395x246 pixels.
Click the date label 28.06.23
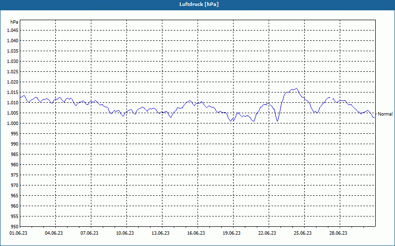[338, 233]
